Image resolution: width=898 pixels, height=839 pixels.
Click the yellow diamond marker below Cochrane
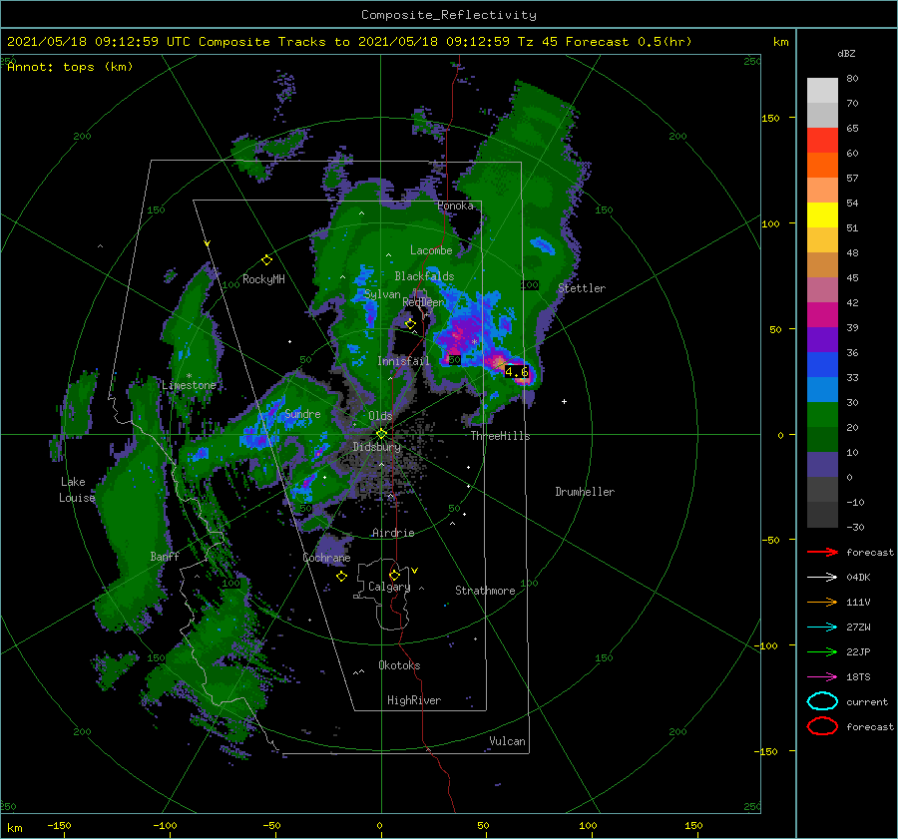point(341,577)
